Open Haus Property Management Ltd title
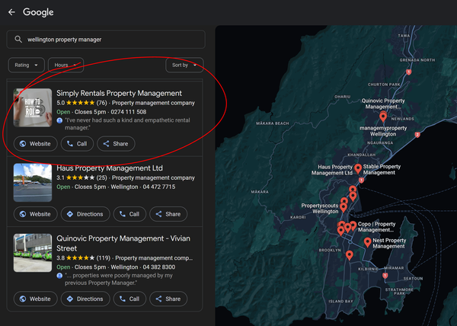 coord(110,168)
